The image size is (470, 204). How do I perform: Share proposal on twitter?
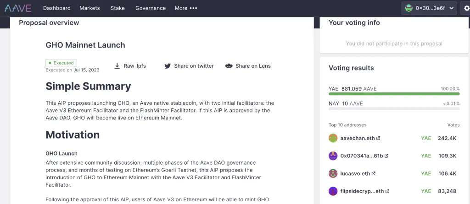189,66
